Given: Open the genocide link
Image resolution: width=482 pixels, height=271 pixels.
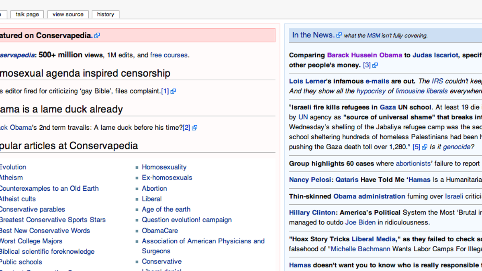Looking at the screenshot, I should [x=456, y=147].
